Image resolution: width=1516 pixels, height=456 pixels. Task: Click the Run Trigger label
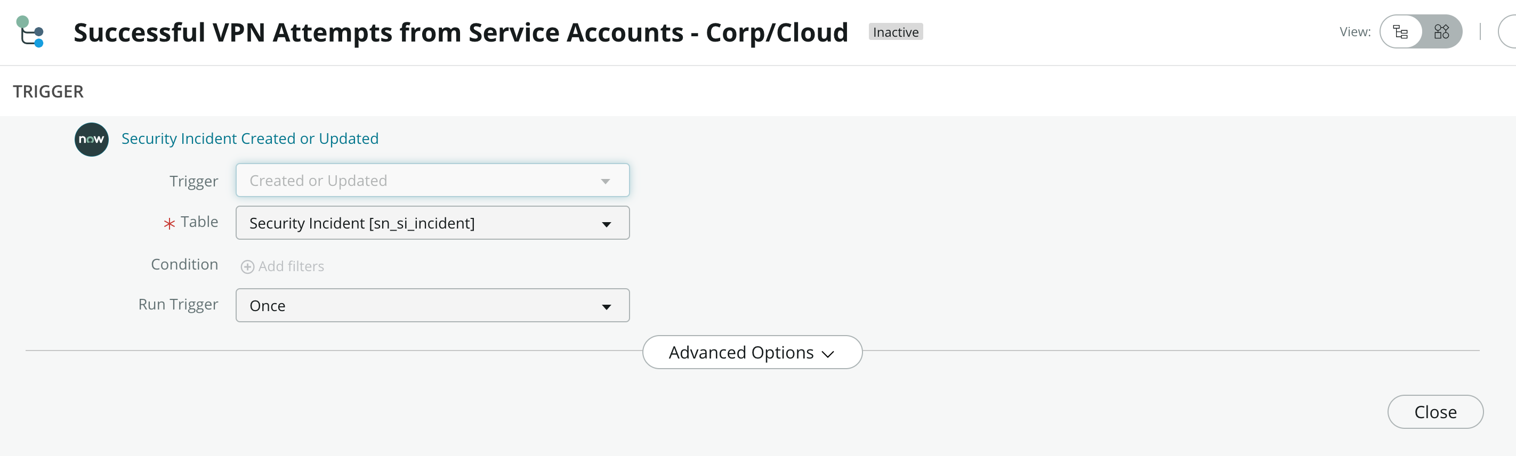point(179,305)
